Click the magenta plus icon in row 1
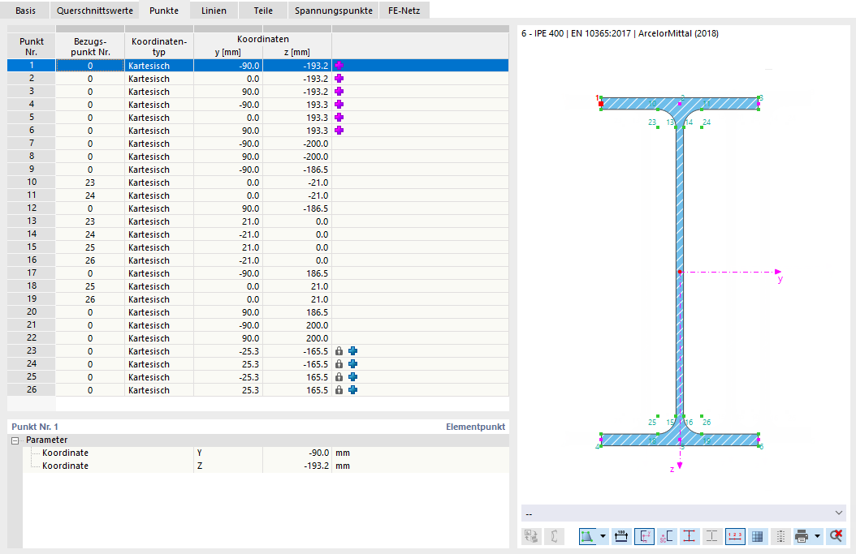 point(339,66)
